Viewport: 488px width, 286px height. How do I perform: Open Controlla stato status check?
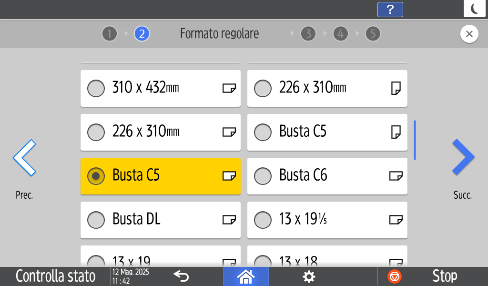[55, 276]
